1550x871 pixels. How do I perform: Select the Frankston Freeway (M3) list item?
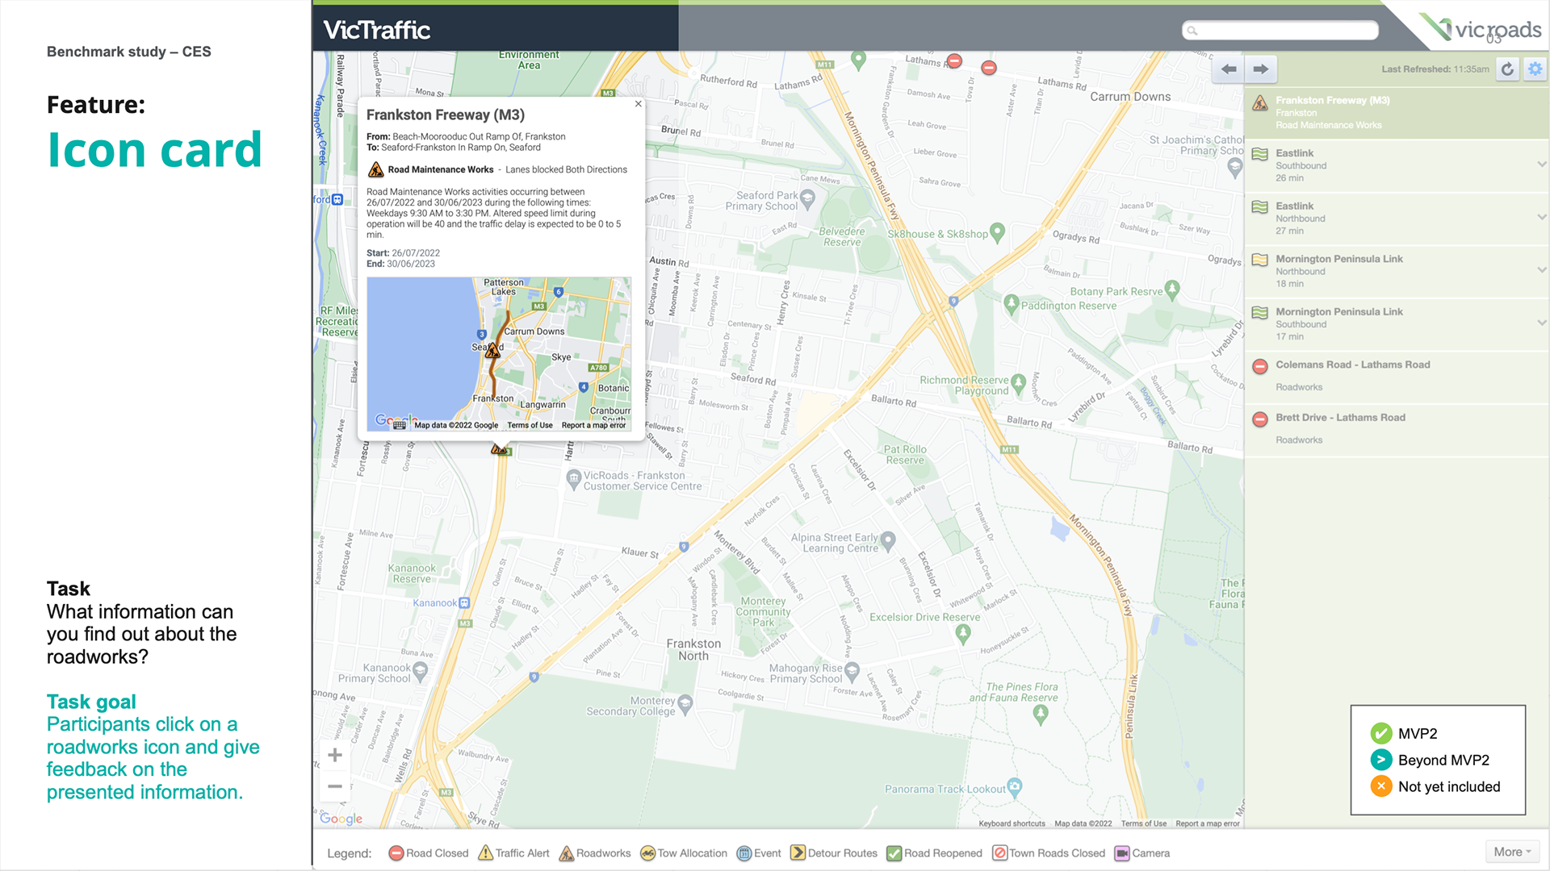tap(1397, 113)
